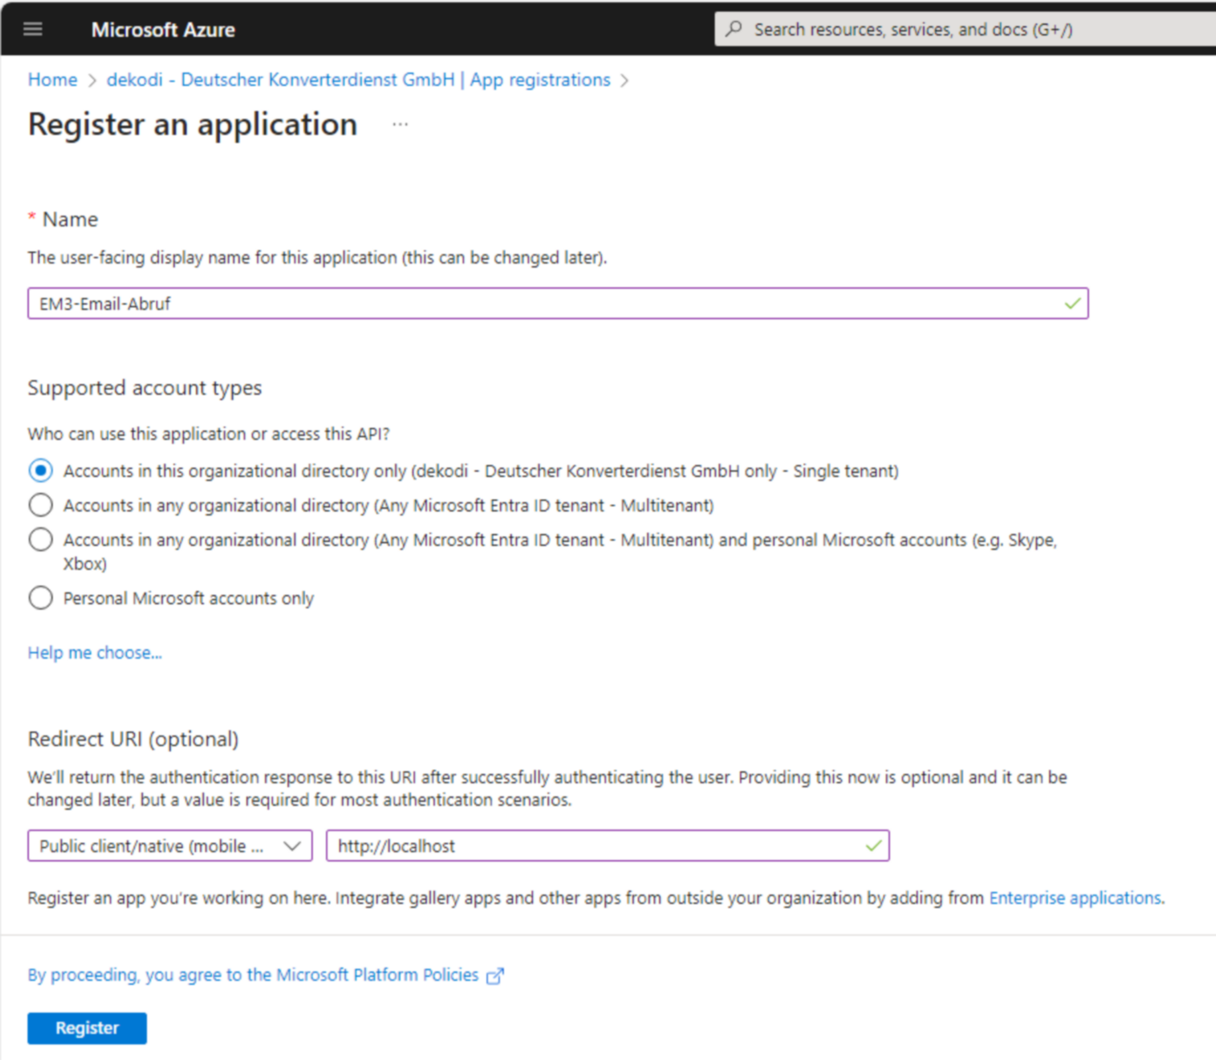
Task: Go to Home breadcrumb
Action: pyautogui.click(x=52, y=80)
